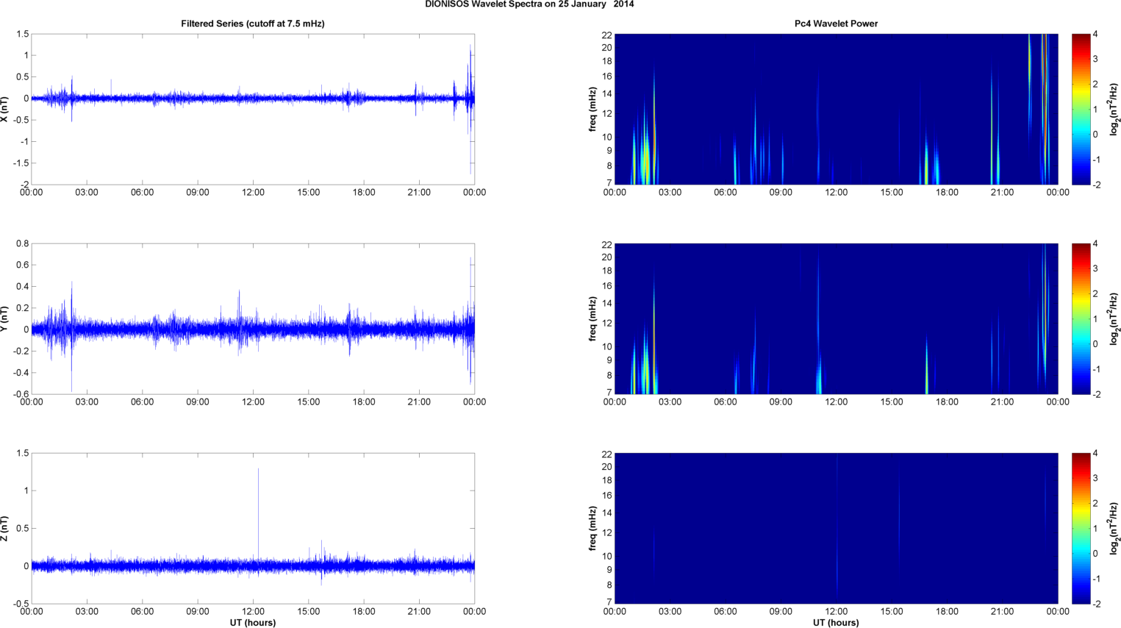The image size is (1121, 628).
Task: Click freq (mHz) label of Y-component spectrogram
Action: point(592,318)
